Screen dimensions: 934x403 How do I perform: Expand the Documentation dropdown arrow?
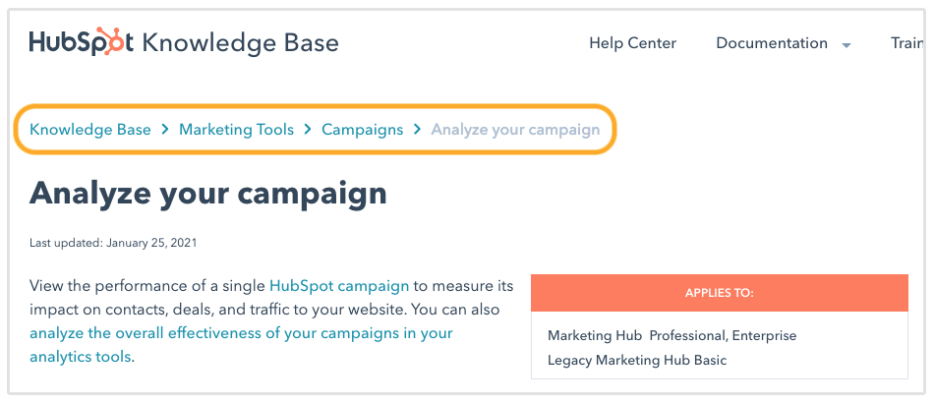846,45
